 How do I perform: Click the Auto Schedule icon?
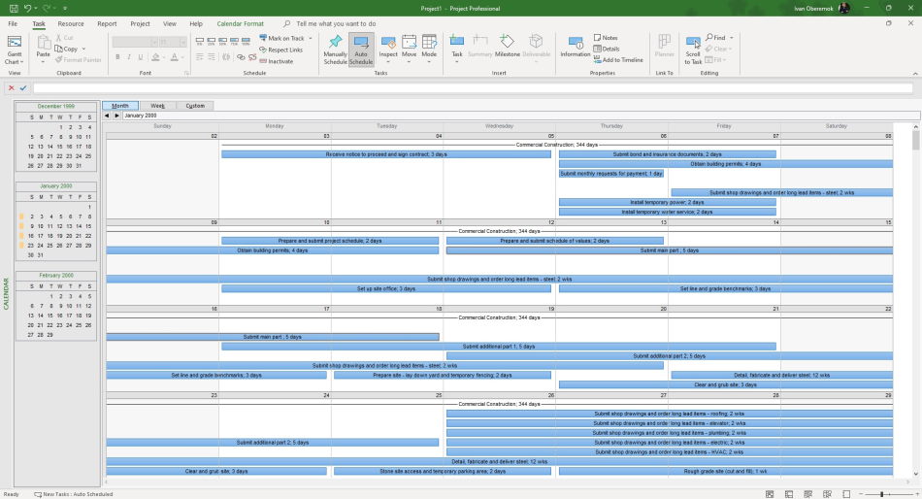click(361, 43)
